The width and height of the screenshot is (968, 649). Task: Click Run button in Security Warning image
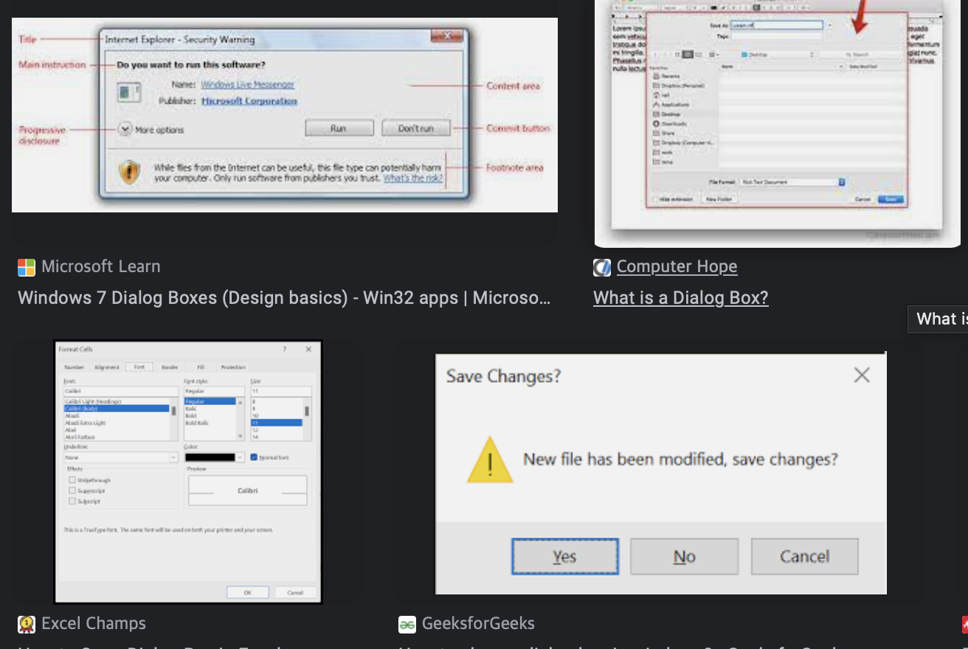[339, 128]
